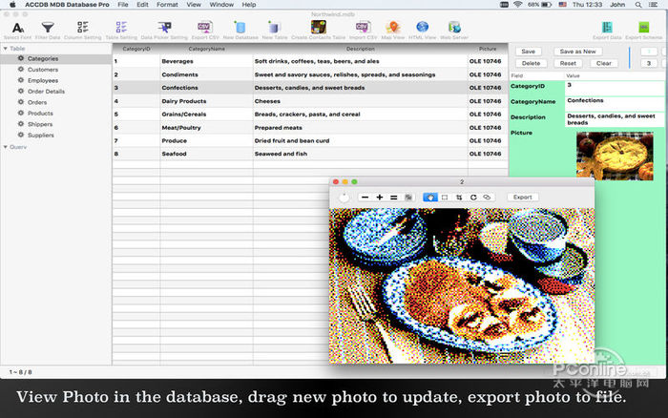Click the Export Schema toolbar icon
The height and width of the screenshot is (418, 668).
coord(644,30)
